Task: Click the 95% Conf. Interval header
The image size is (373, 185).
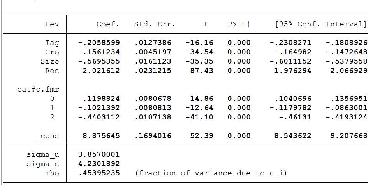Action: (320, 24)
